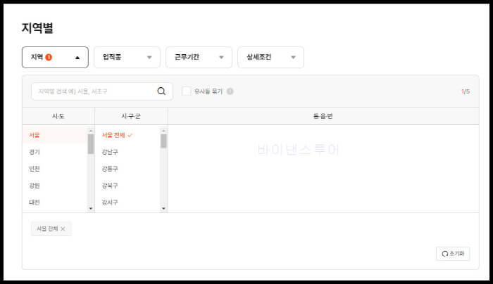
Task: Select 강동구 in the 시·구·군 list
Action: pyautogui.click(x=127, y=169)
